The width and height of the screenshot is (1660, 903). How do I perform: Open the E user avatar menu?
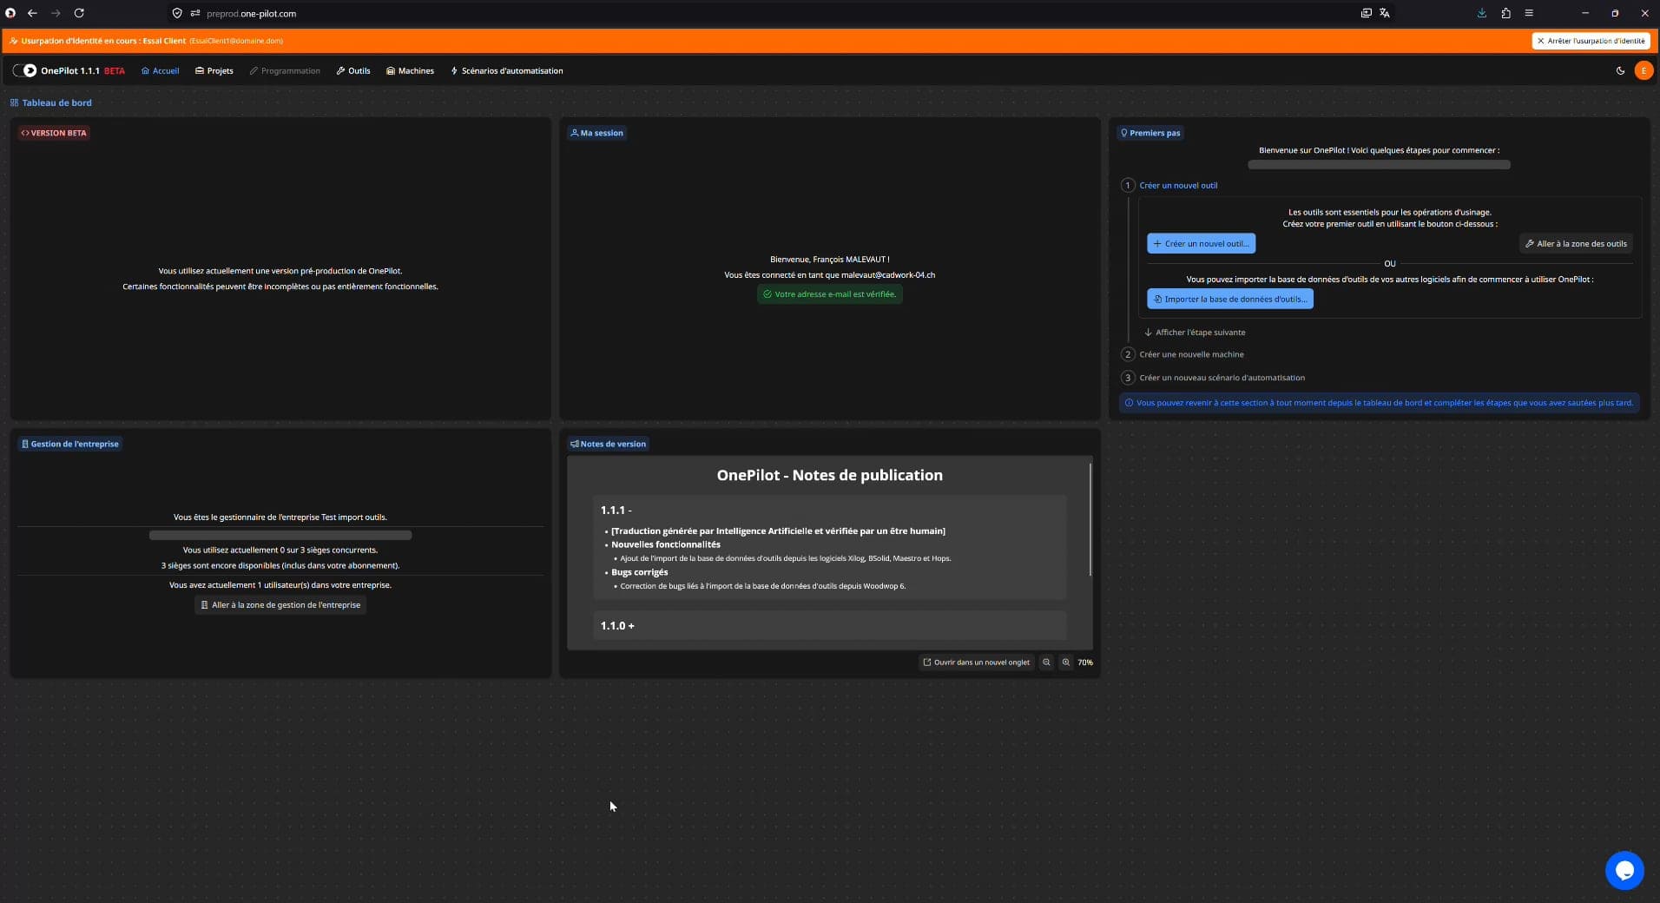coord(1644,70)
